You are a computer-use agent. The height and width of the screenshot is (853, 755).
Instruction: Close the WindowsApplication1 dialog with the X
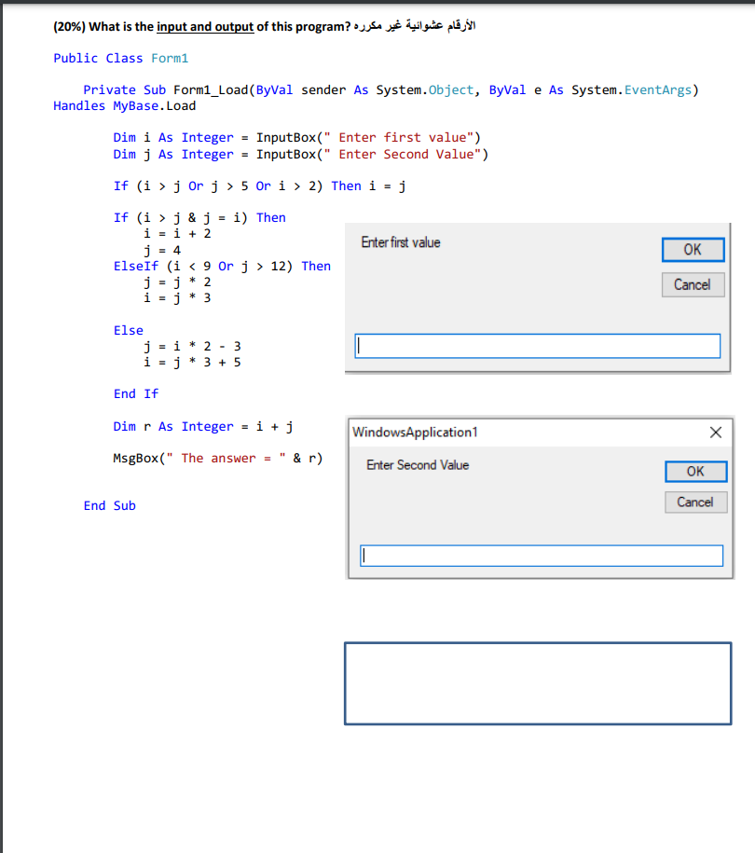click(x=715, y=432)
